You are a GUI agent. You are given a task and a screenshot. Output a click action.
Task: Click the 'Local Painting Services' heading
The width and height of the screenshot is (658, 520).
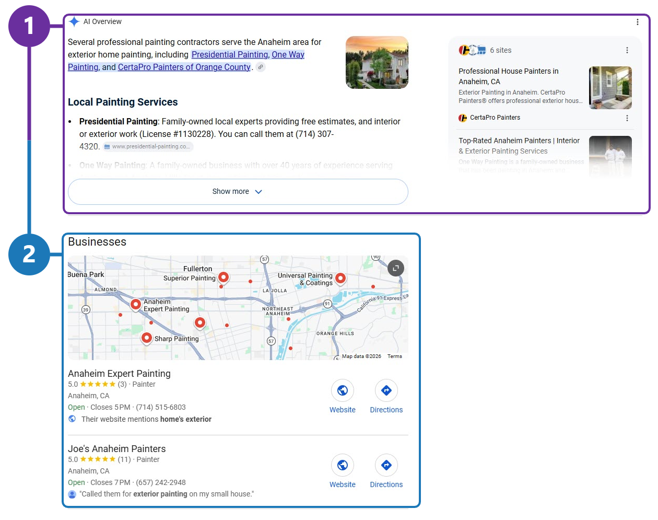[123, 102]
